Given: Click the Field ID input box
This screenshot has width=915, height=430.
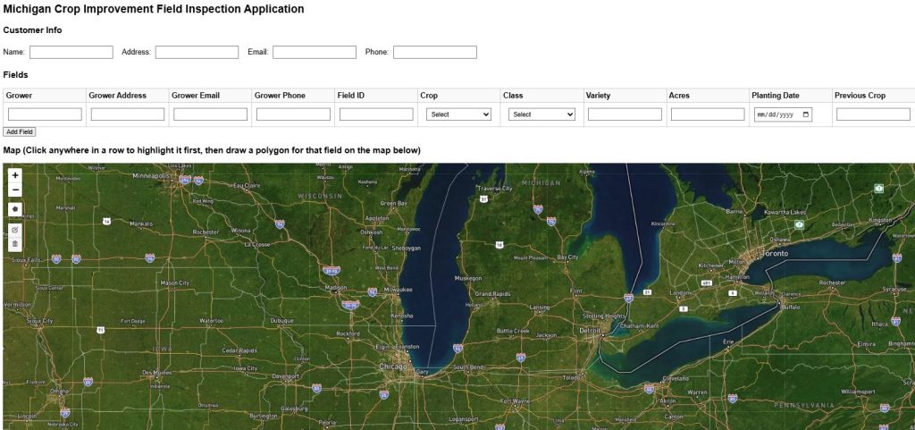Looking at the screenshot, I should click(376, 114).
